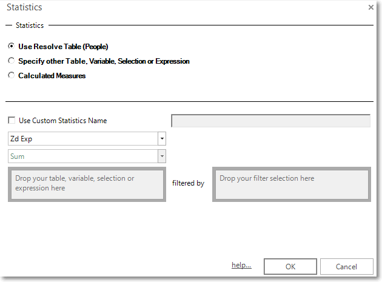This screenshot has height=282, width=382.
Task: Click the Statistics group header label
Action: pyautogui.click(x=30, y=25)
